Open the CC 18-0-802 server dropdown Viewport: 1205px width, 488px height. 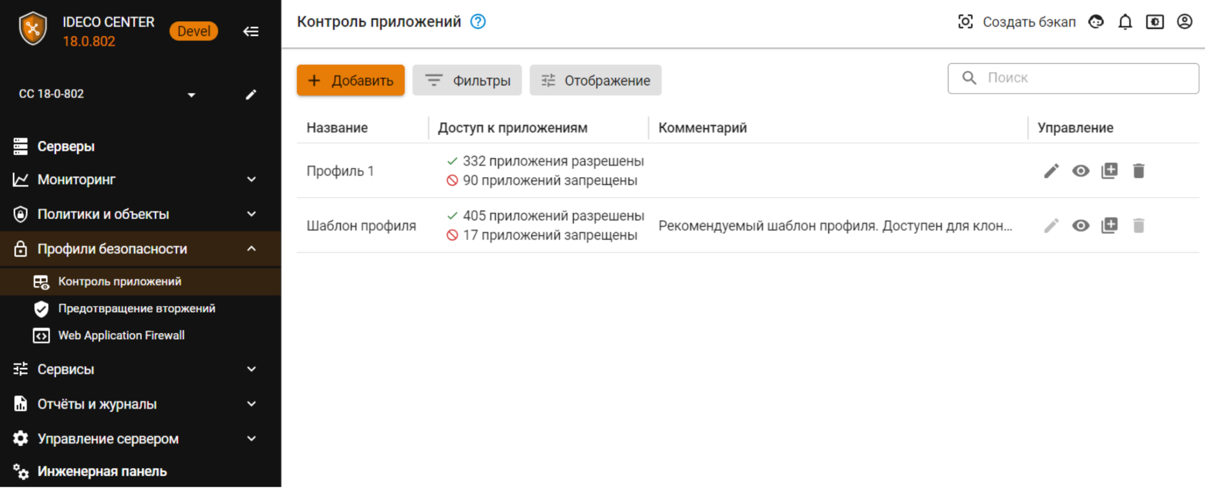pos(191,95)
